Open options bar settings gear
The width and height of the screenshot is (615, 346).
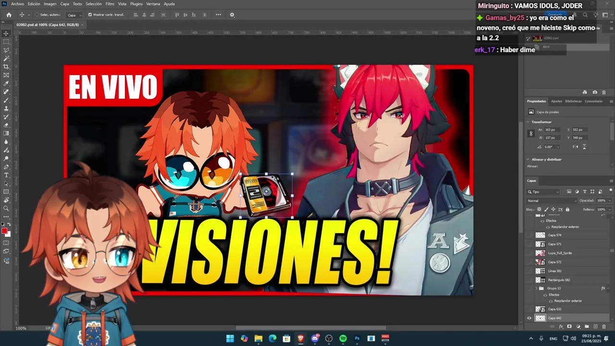(232, 15)
